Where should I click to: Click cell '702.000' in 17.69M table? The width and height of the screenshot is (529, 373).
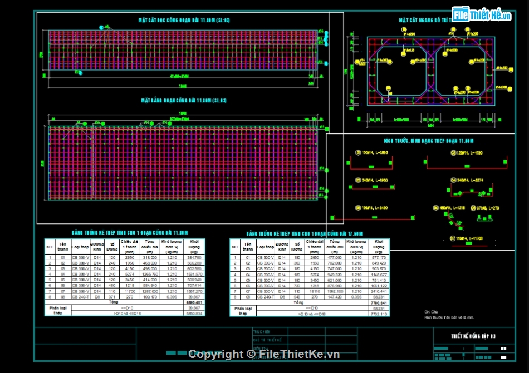pos(335,263)
